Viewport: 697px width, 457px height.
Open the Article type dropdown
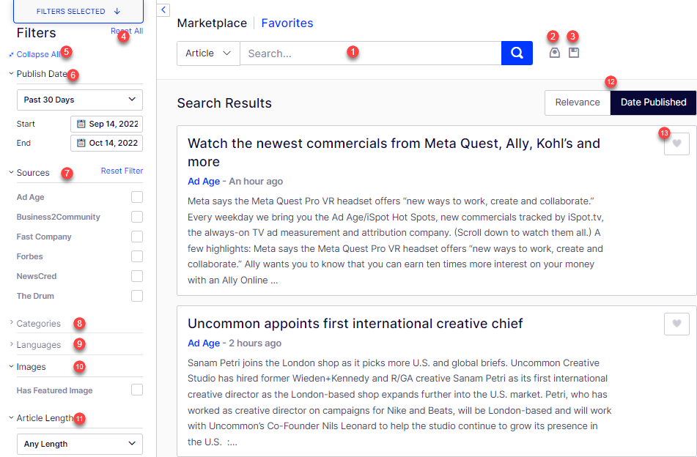pos(208,53)
